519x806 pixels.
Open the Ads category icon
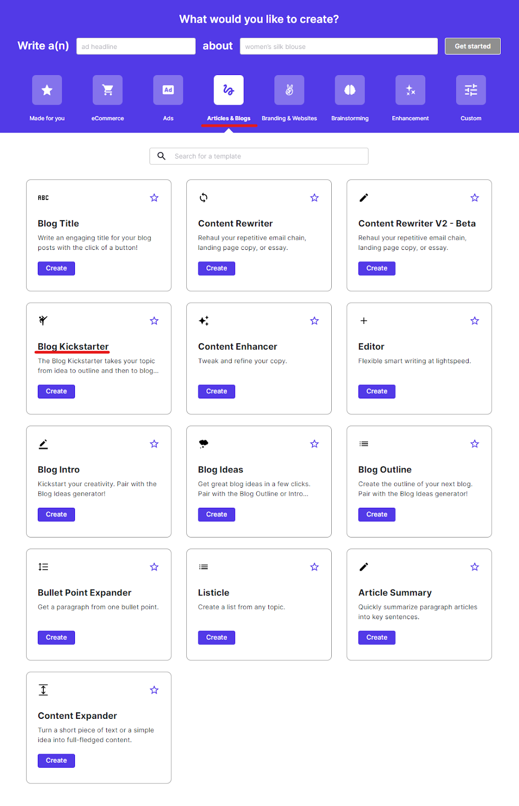click(x=168, y=90)
